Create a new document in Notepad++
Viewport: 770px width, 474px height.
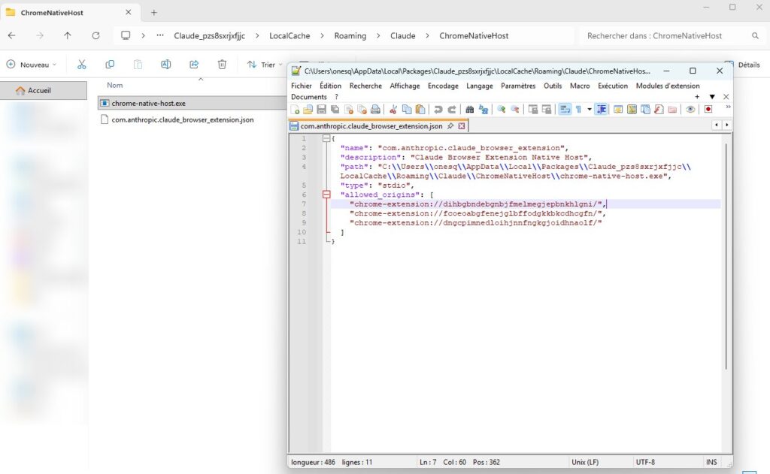pos(295,110)
